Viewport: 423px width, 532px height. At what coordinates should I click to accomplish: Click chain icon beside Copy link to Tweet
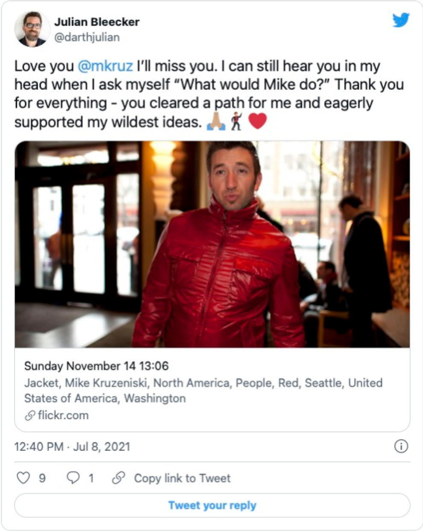click(x=118, y=478)
